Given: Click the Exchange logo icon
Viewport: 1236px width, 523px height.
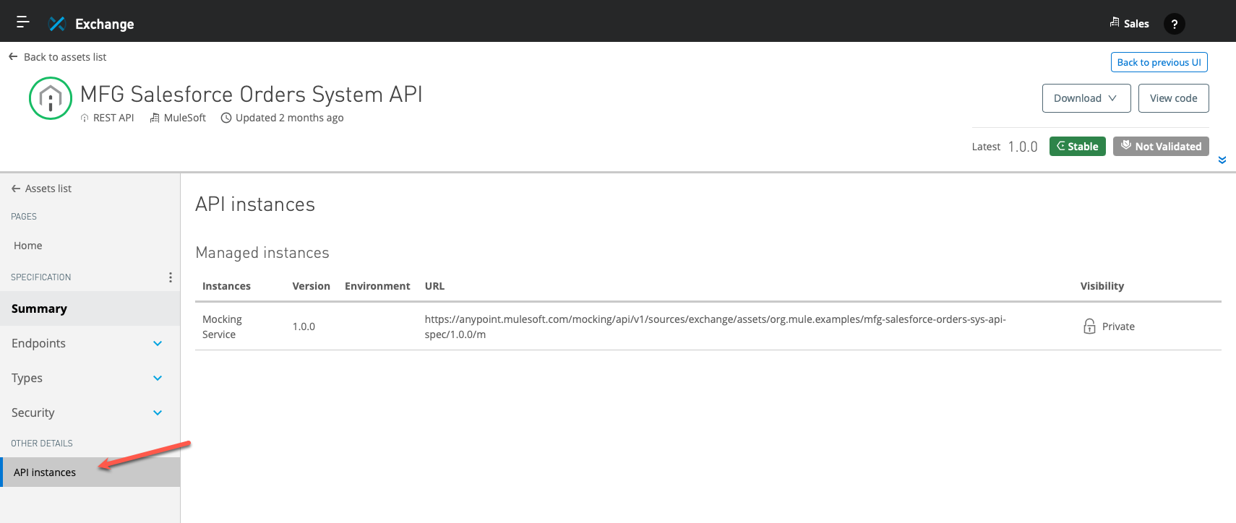Looking at the screenshot, I should point(57,24).
